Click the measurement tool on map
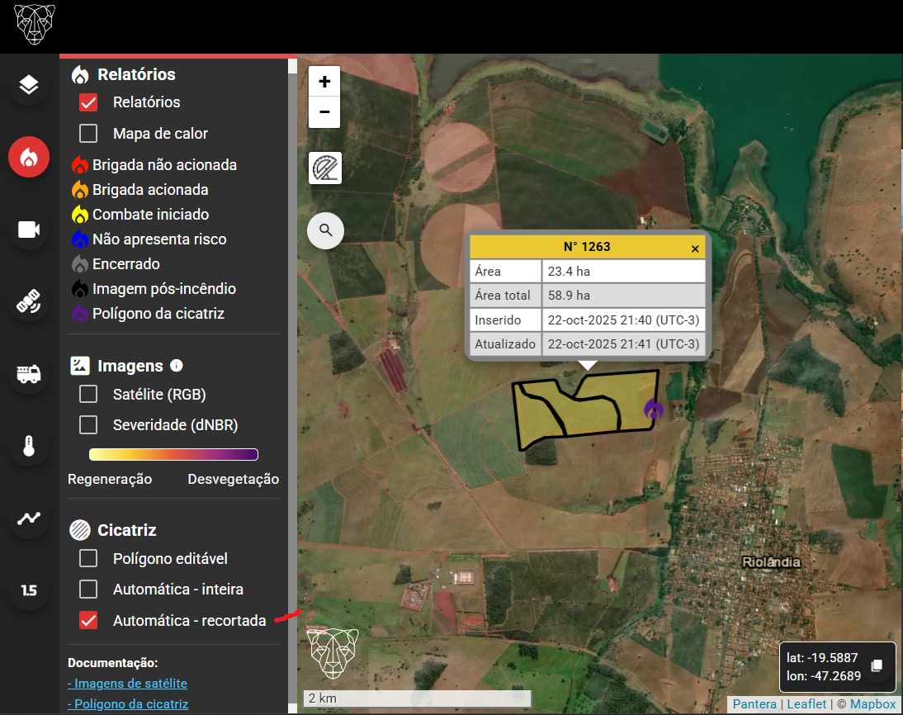Viewport: 903px width, 715px height. (x=324, y=168)
